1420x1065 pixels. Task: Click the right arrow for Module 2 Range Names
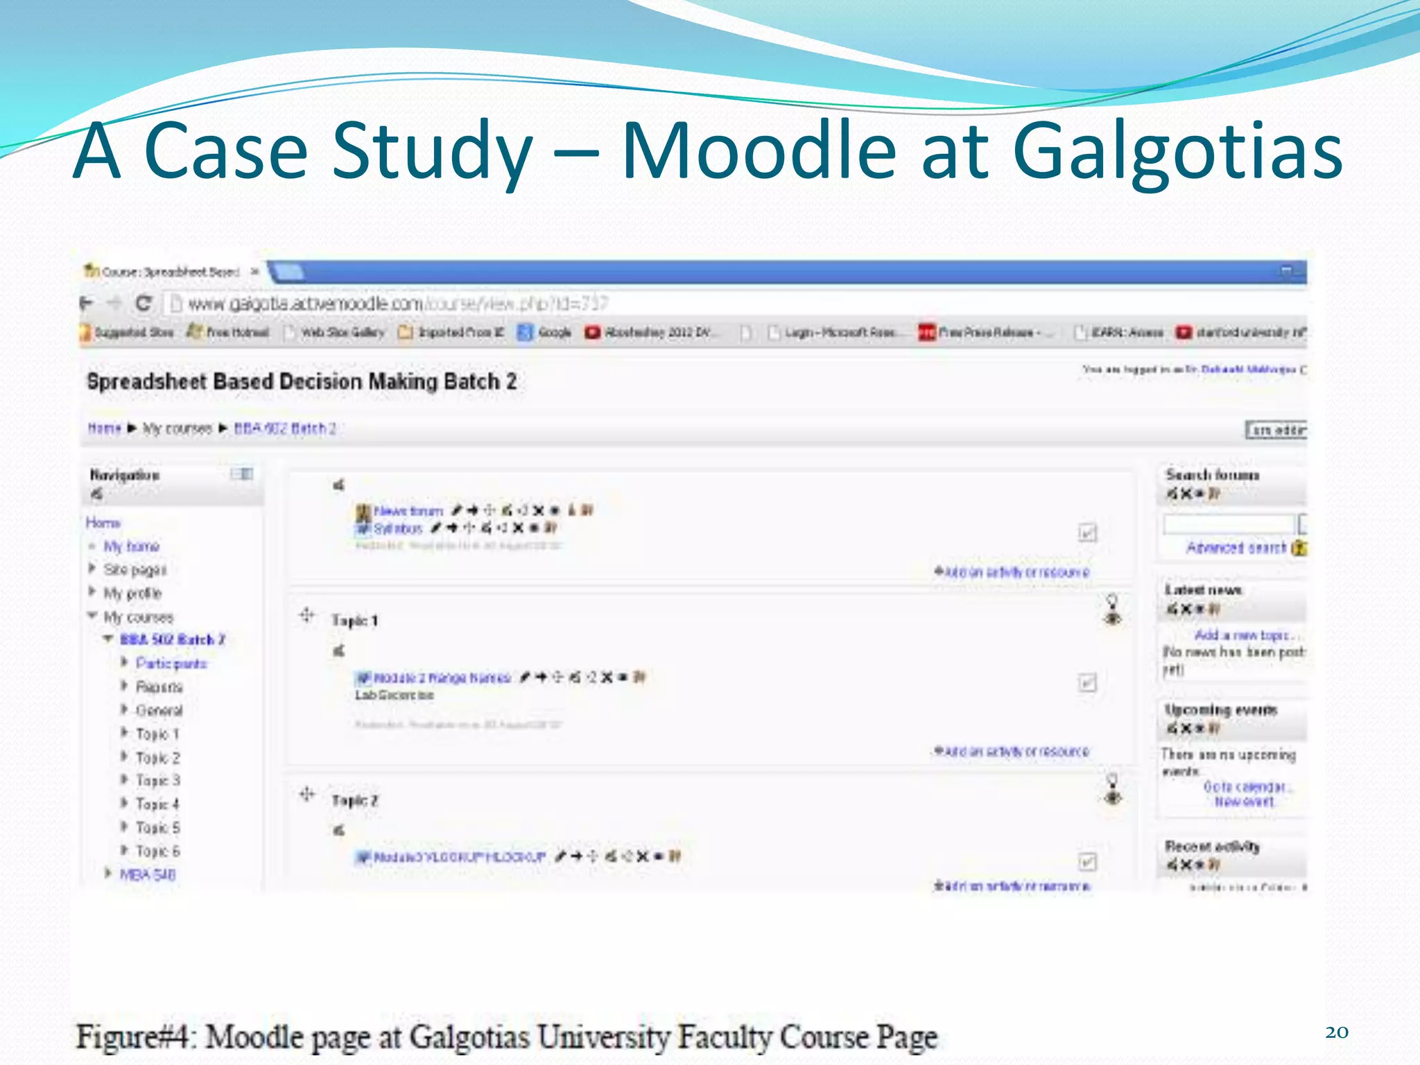(x=541, y=677)
